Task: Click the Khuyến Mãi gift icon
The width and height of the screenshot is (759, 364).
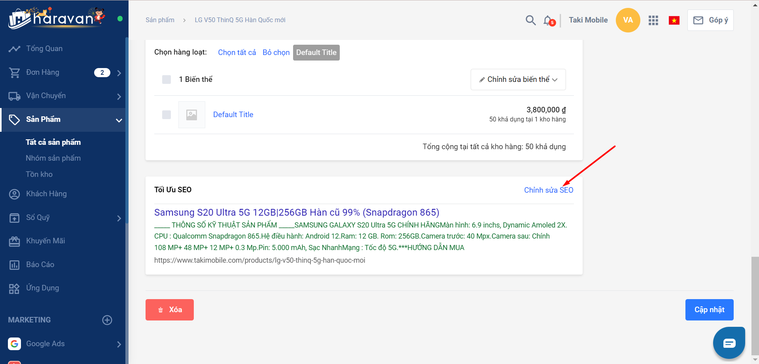Action: pyautogui.click(x=14, y=241)
